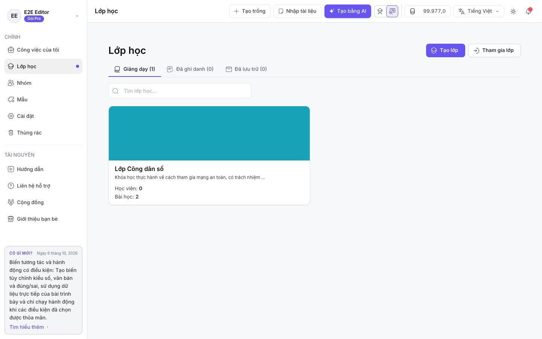Expand the E2E Editor account menu
The width and height of the screenshot is (542, 339).
point(44,15)
